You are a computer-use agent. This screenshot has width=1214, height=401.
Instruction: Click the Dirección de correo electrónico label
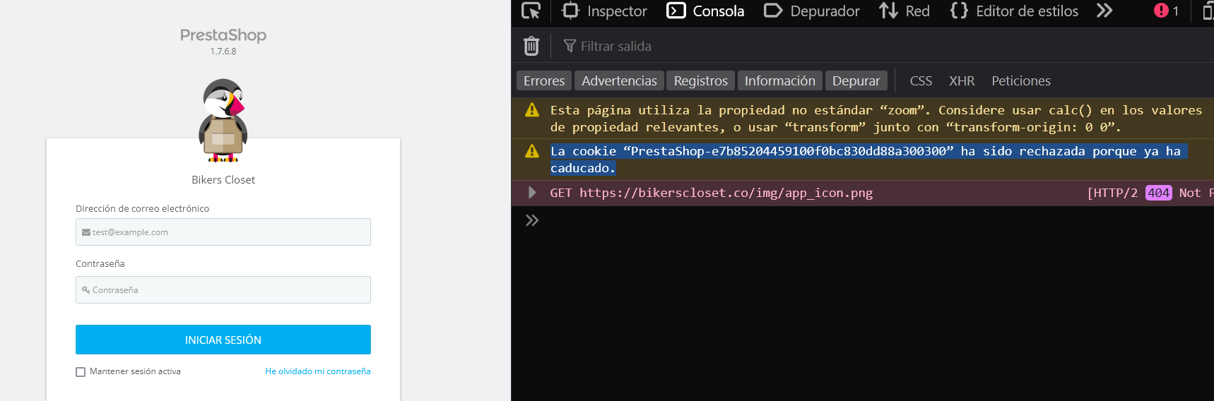pyautogui.click(x=142, y=208)
